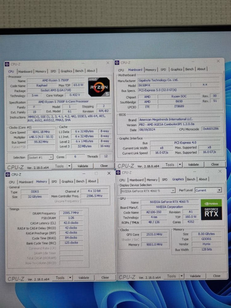Switch to Bench tab in processor window

coord(79,71)
